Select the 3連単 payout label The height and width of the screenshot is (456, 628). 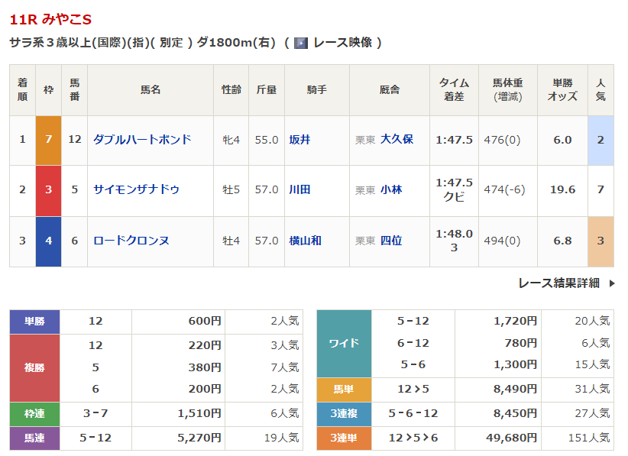(x=344, y=438)
